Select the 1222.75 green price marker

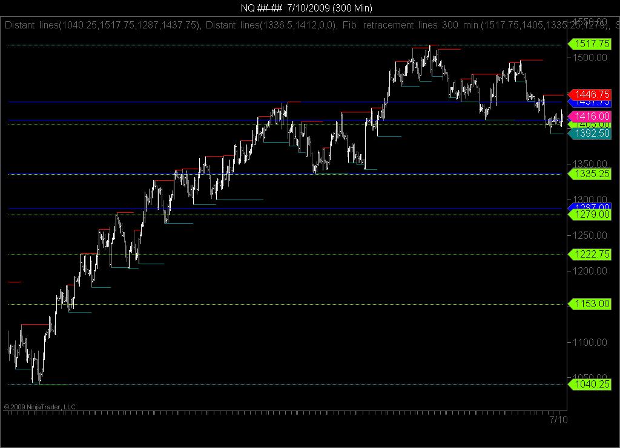pos(590,254)
